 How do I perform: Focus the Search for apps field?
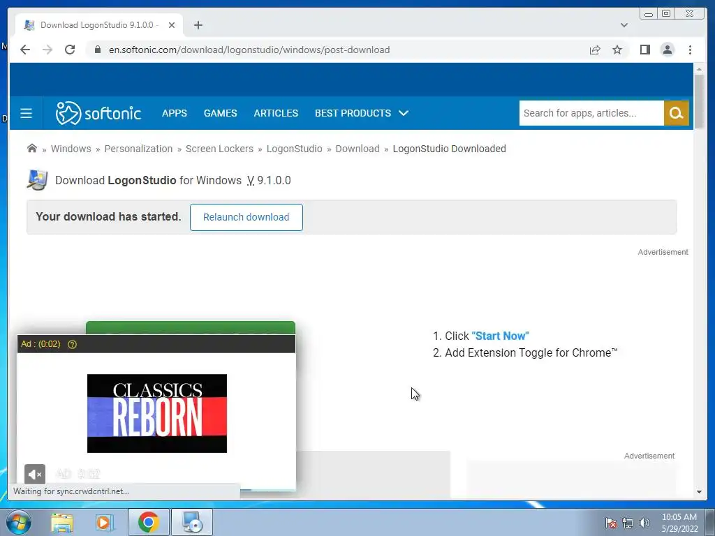591,113
